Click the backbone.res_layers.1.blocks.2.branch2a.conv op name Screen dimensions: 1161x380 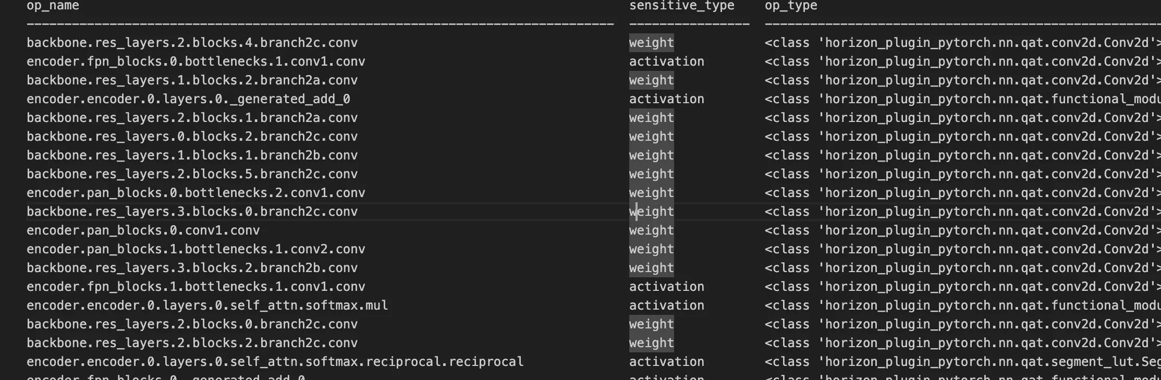[192, 80]
